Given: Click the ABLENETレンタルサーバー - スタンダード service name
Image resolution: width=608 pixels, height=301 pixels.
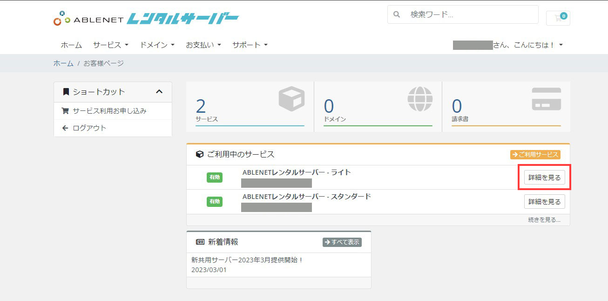Looking at the screenshot, I should point(307,197).
